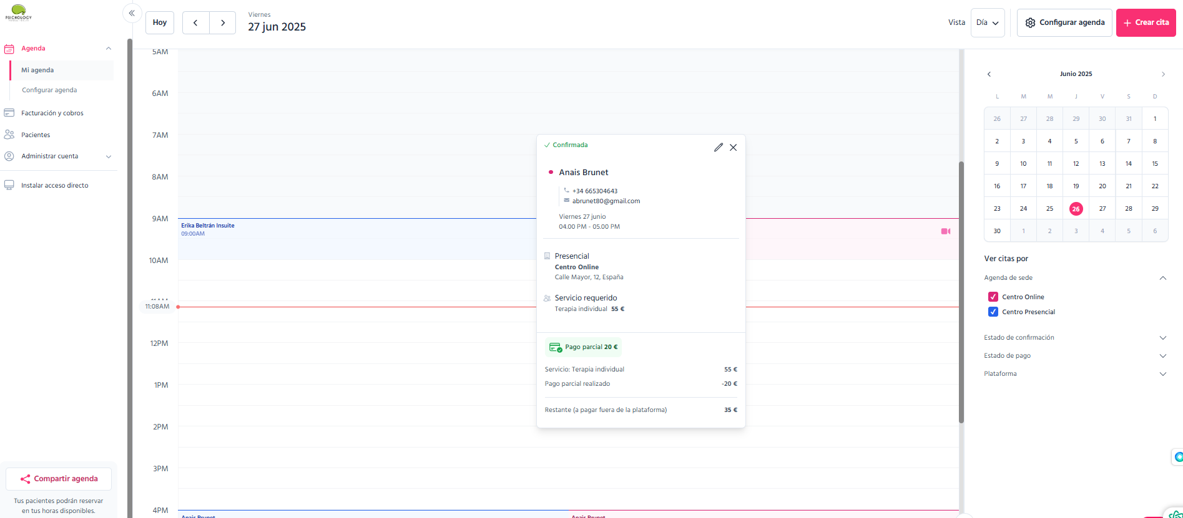
Task: Click the gear icon in Configurar agenda
Action: coord(1030,22)
